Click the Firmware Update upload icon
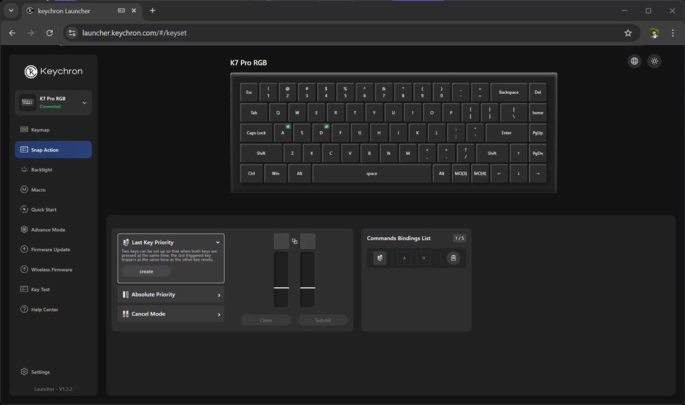This screenshot has width=685, height=405. coord(24,249)
